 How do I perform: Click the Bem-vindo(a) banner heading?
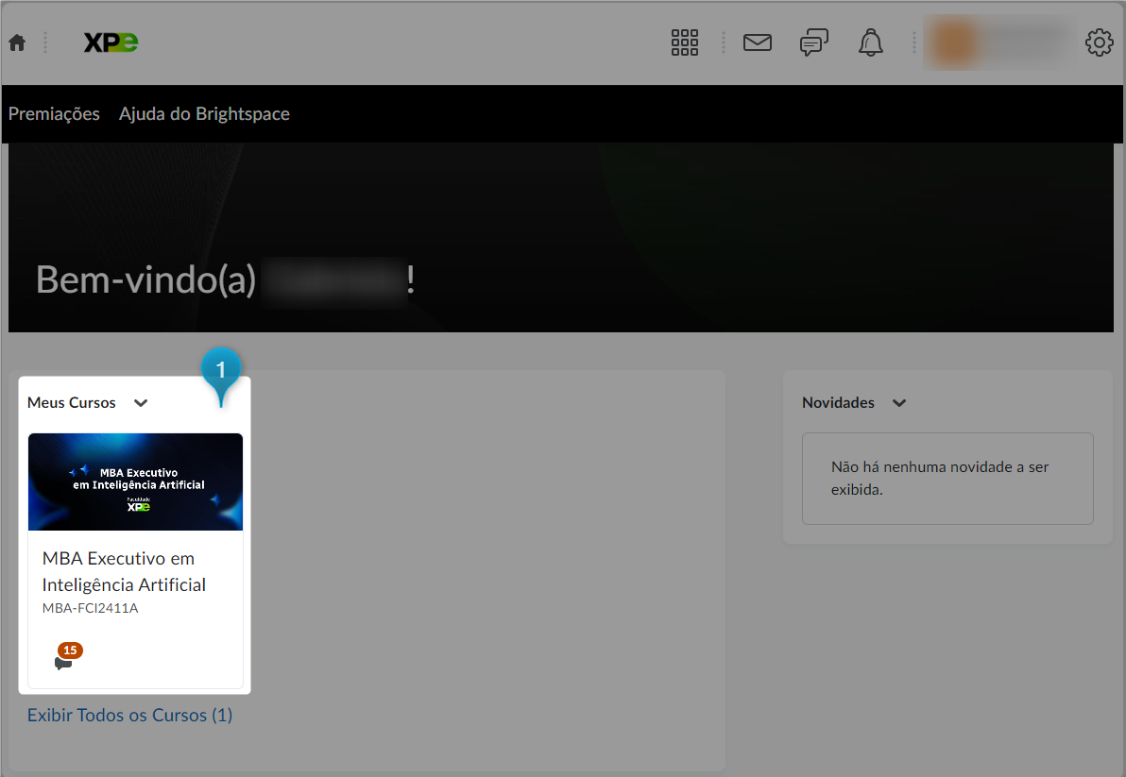click(x=225, y=279)
